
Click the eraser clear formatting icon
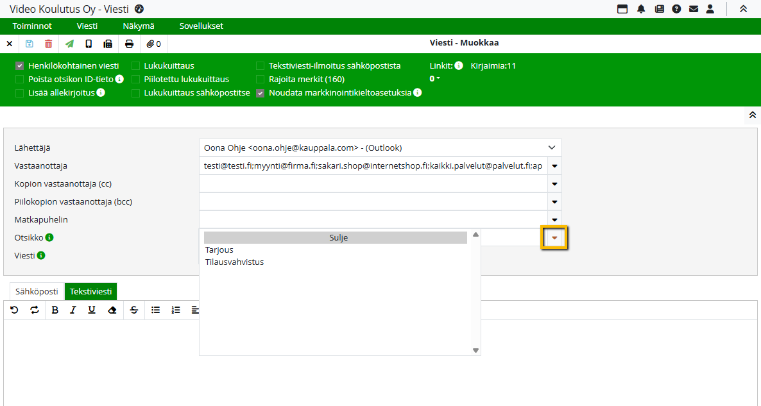pyautogui.click(x=112, y=310)
